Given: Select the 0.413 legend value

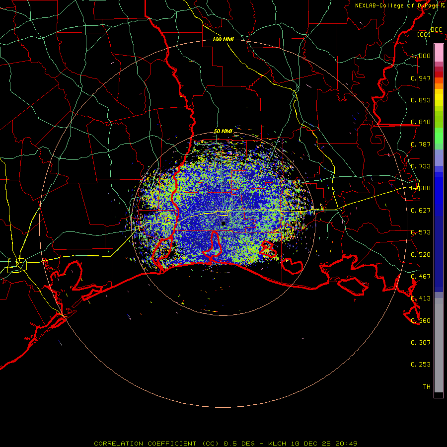Looking at the screenshot, I should tap(421, 298).
